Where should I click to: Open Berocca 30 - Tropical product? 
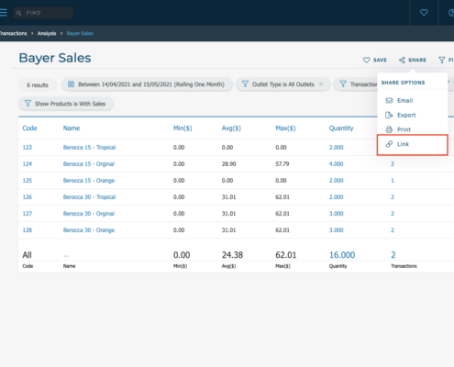[89, 197]
